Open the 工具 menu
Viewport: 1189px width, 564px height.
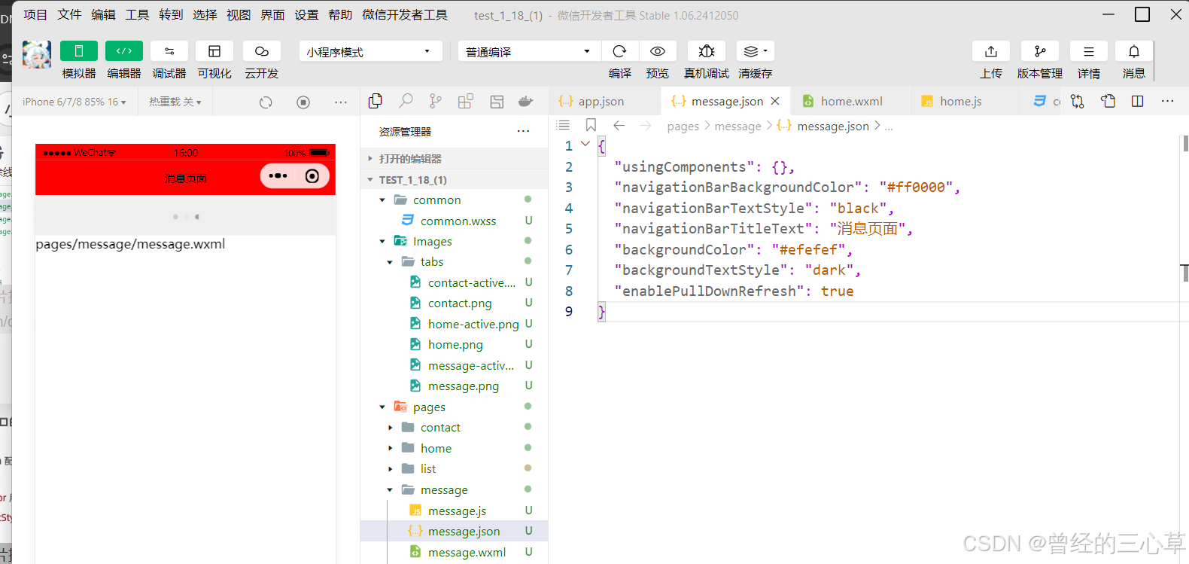tap(137, 14)
